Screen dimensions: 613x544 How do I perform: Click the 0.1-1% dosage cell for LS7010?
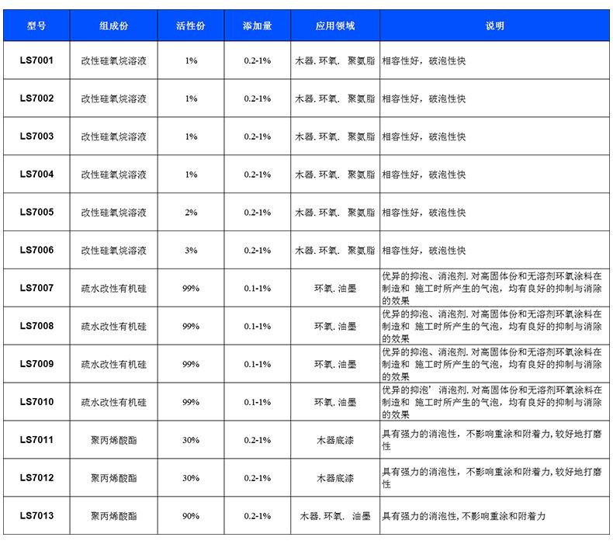[257, 403]
